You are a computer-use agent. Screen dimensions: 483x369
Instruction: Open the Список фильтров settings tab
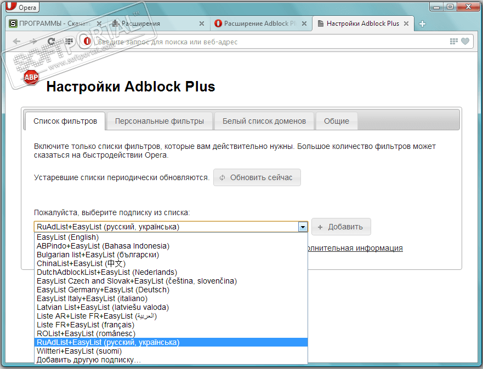tap(65, 121)
